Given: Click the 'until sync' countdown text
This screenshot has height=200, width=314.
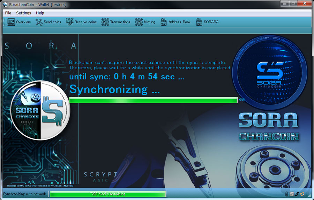Looking at the screenshot, I should pos(127,77).
